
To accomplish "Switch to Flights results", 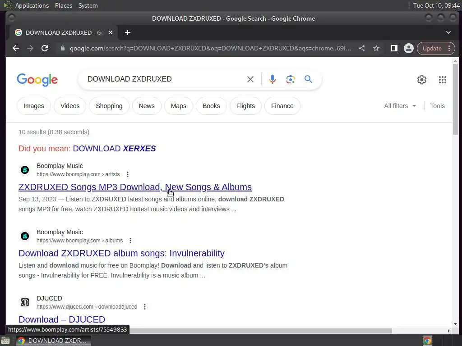I will (x=245, y=106).
